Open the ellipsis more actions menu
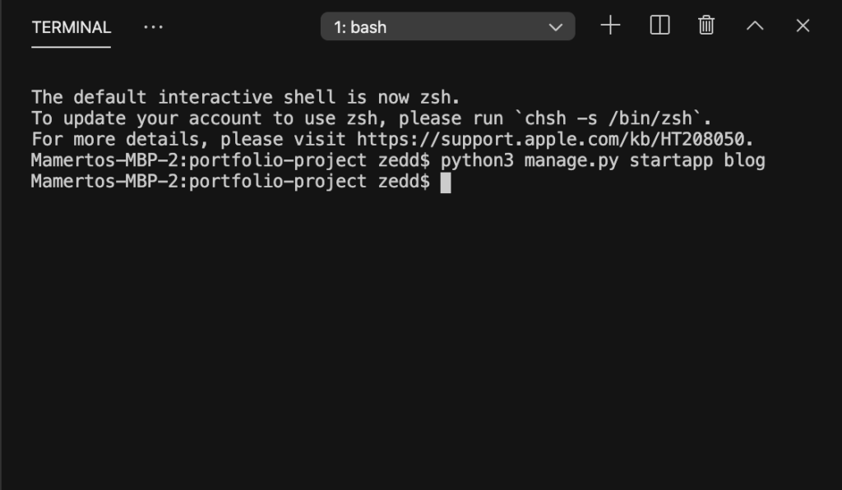The width and height of the screenshot is (842, 490). click(x=154, y=27)
